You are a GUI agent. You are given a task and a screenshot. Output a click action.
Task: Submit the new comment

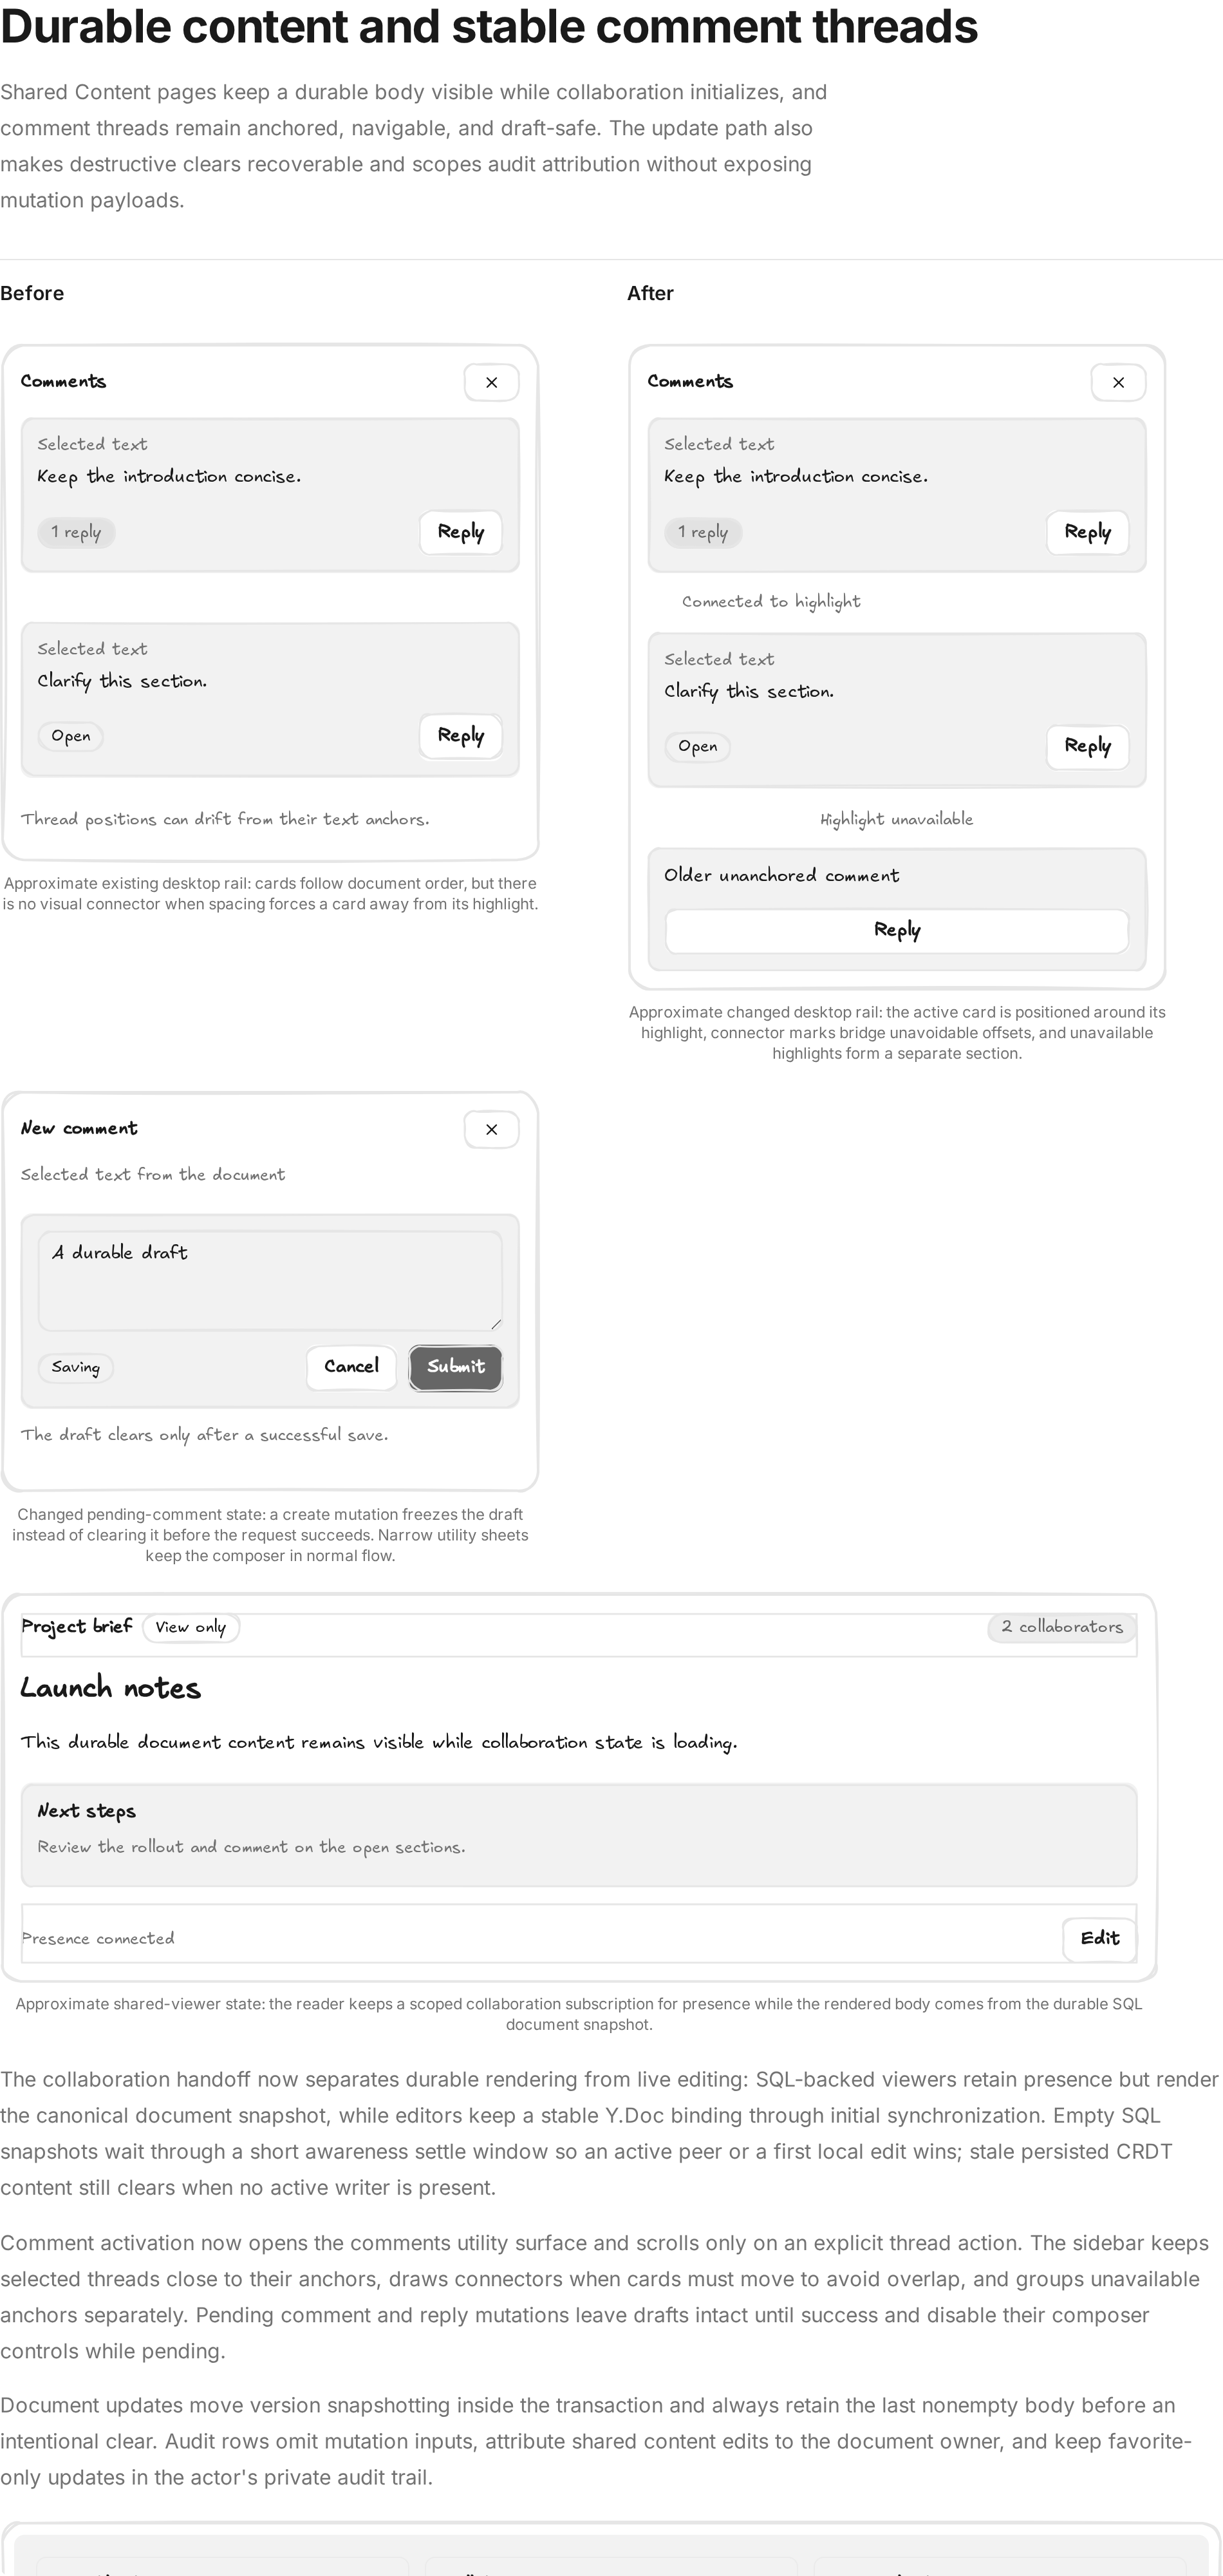click(x=456, y=1367)
